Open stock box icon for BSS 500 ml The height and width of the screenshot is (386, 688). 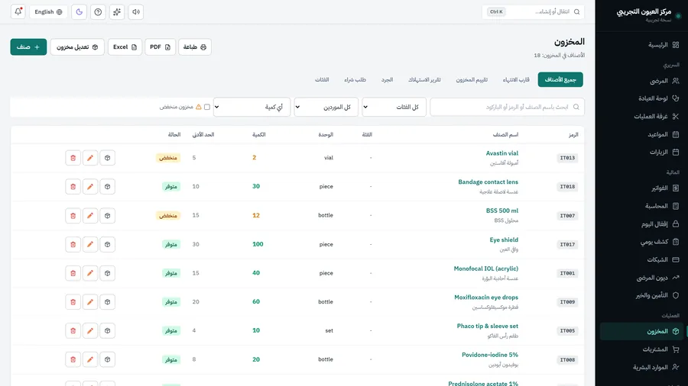[107, 216]
